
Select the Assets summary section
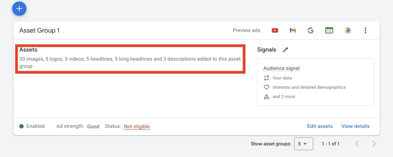[x=130, y=59]
